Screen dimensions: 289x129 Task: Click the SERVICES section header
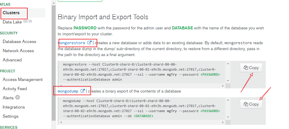click(9, 127)
